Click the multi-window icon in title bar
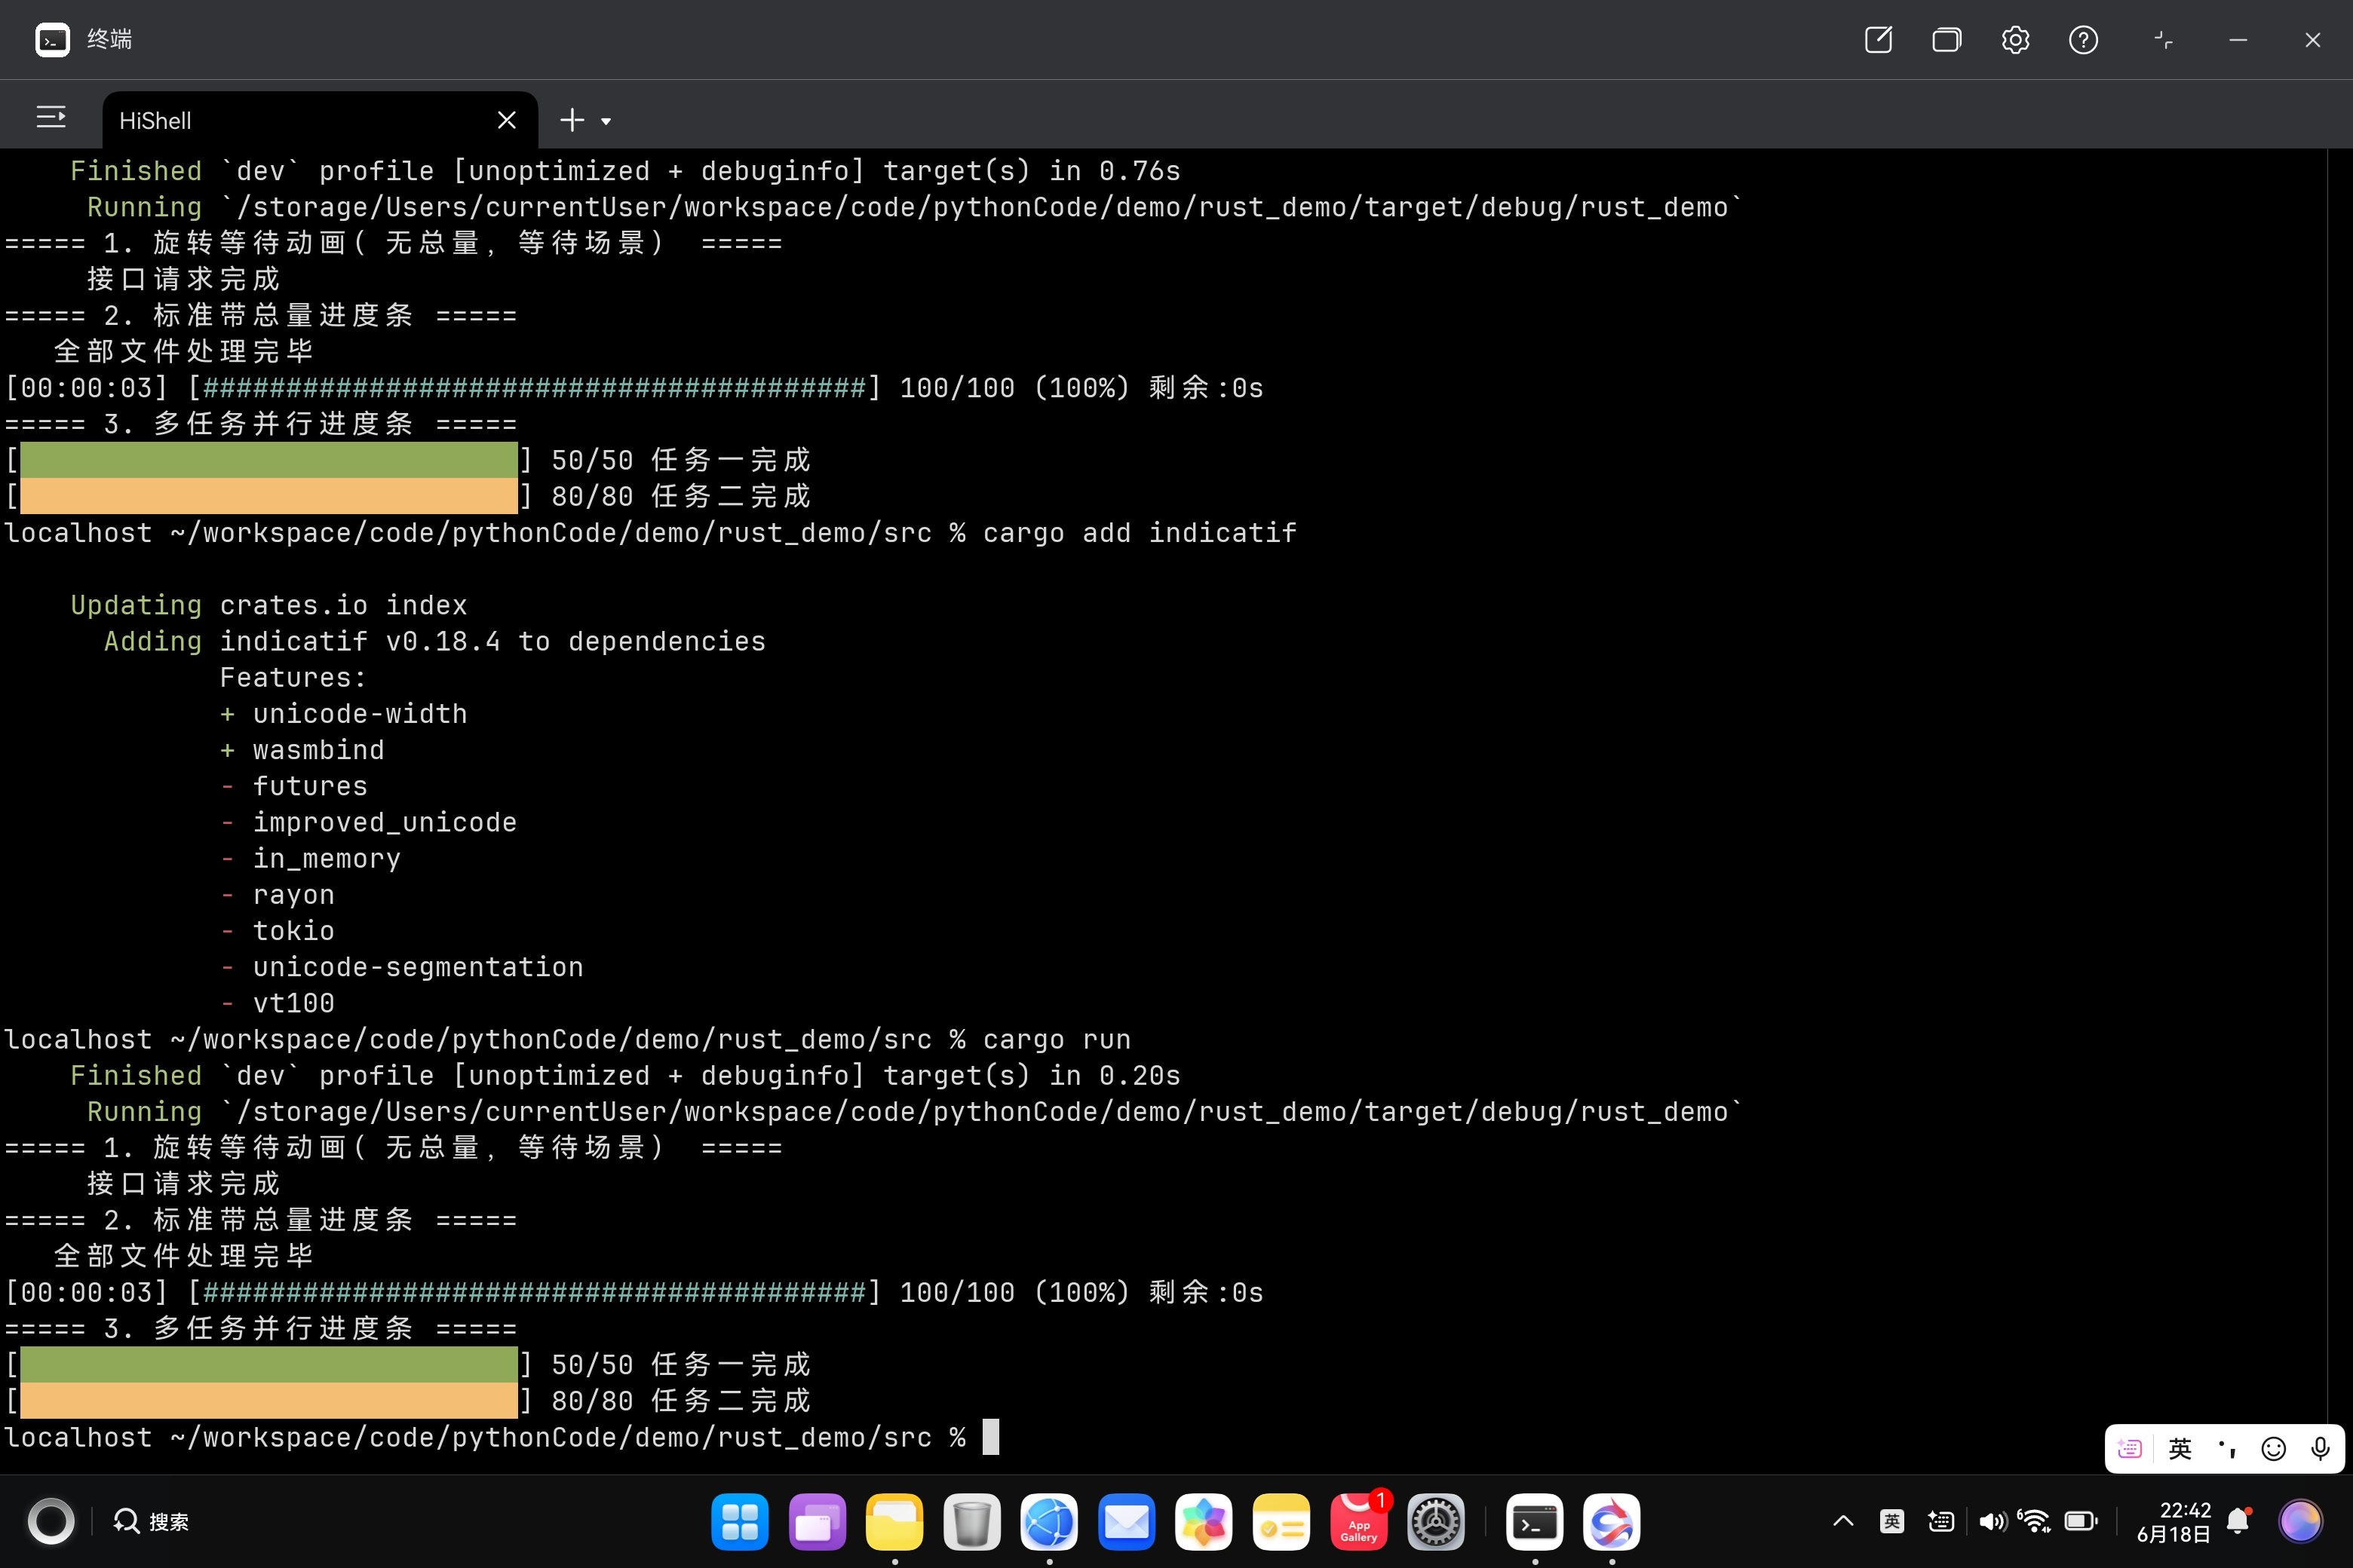The width and height of the screenshot is (2353, 1568). click(x=1946, y=40)
